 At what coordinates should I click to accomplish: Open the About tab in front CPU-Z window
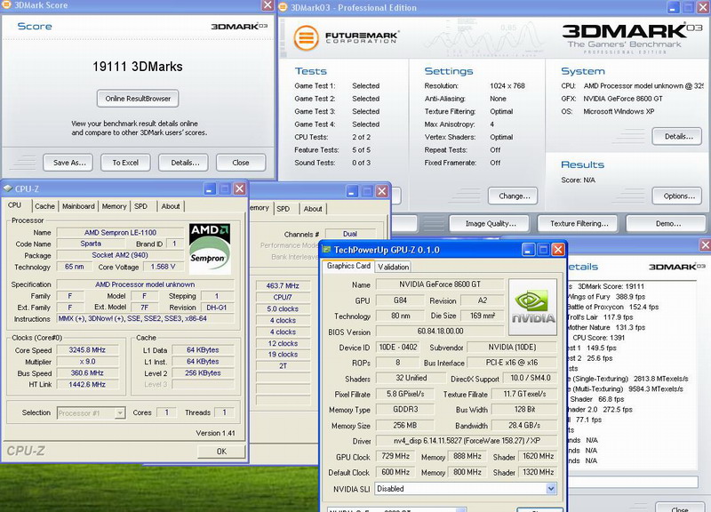pyautogui.click(x=171, y=206)
